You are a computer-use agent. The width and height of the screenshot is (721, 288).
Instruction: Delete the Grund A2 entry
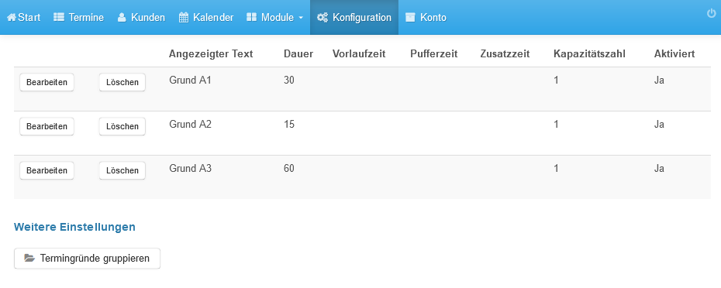click(122, 126)
